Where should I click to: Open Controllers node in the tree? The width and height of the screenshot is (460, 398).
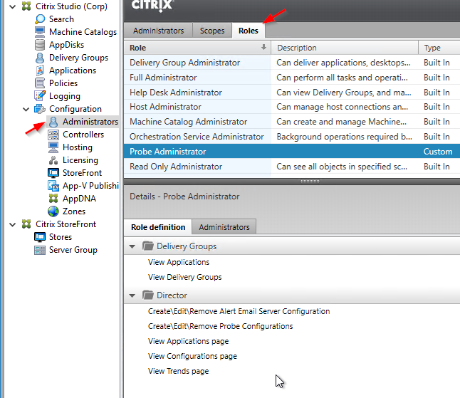click(x=83, y=135)
